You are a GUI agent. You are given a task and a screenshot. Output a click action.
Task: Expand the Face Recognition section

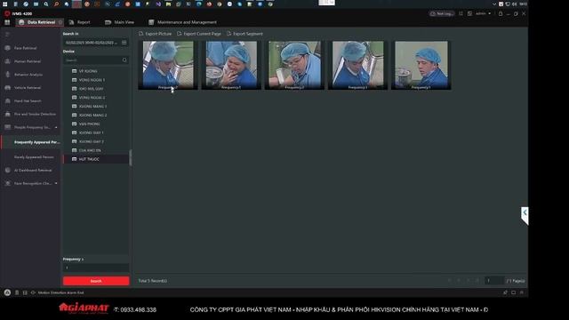tap(56, 184)
